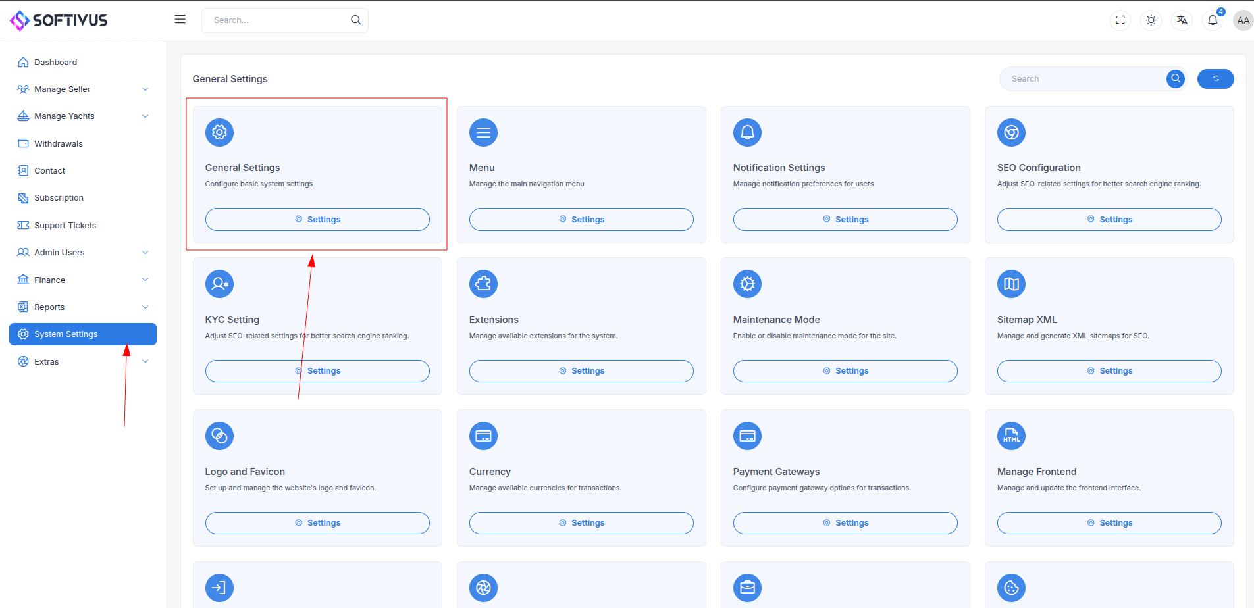Click the blue refresh button
This screenshot has height=608, width=1254.
pos(1215,78)
